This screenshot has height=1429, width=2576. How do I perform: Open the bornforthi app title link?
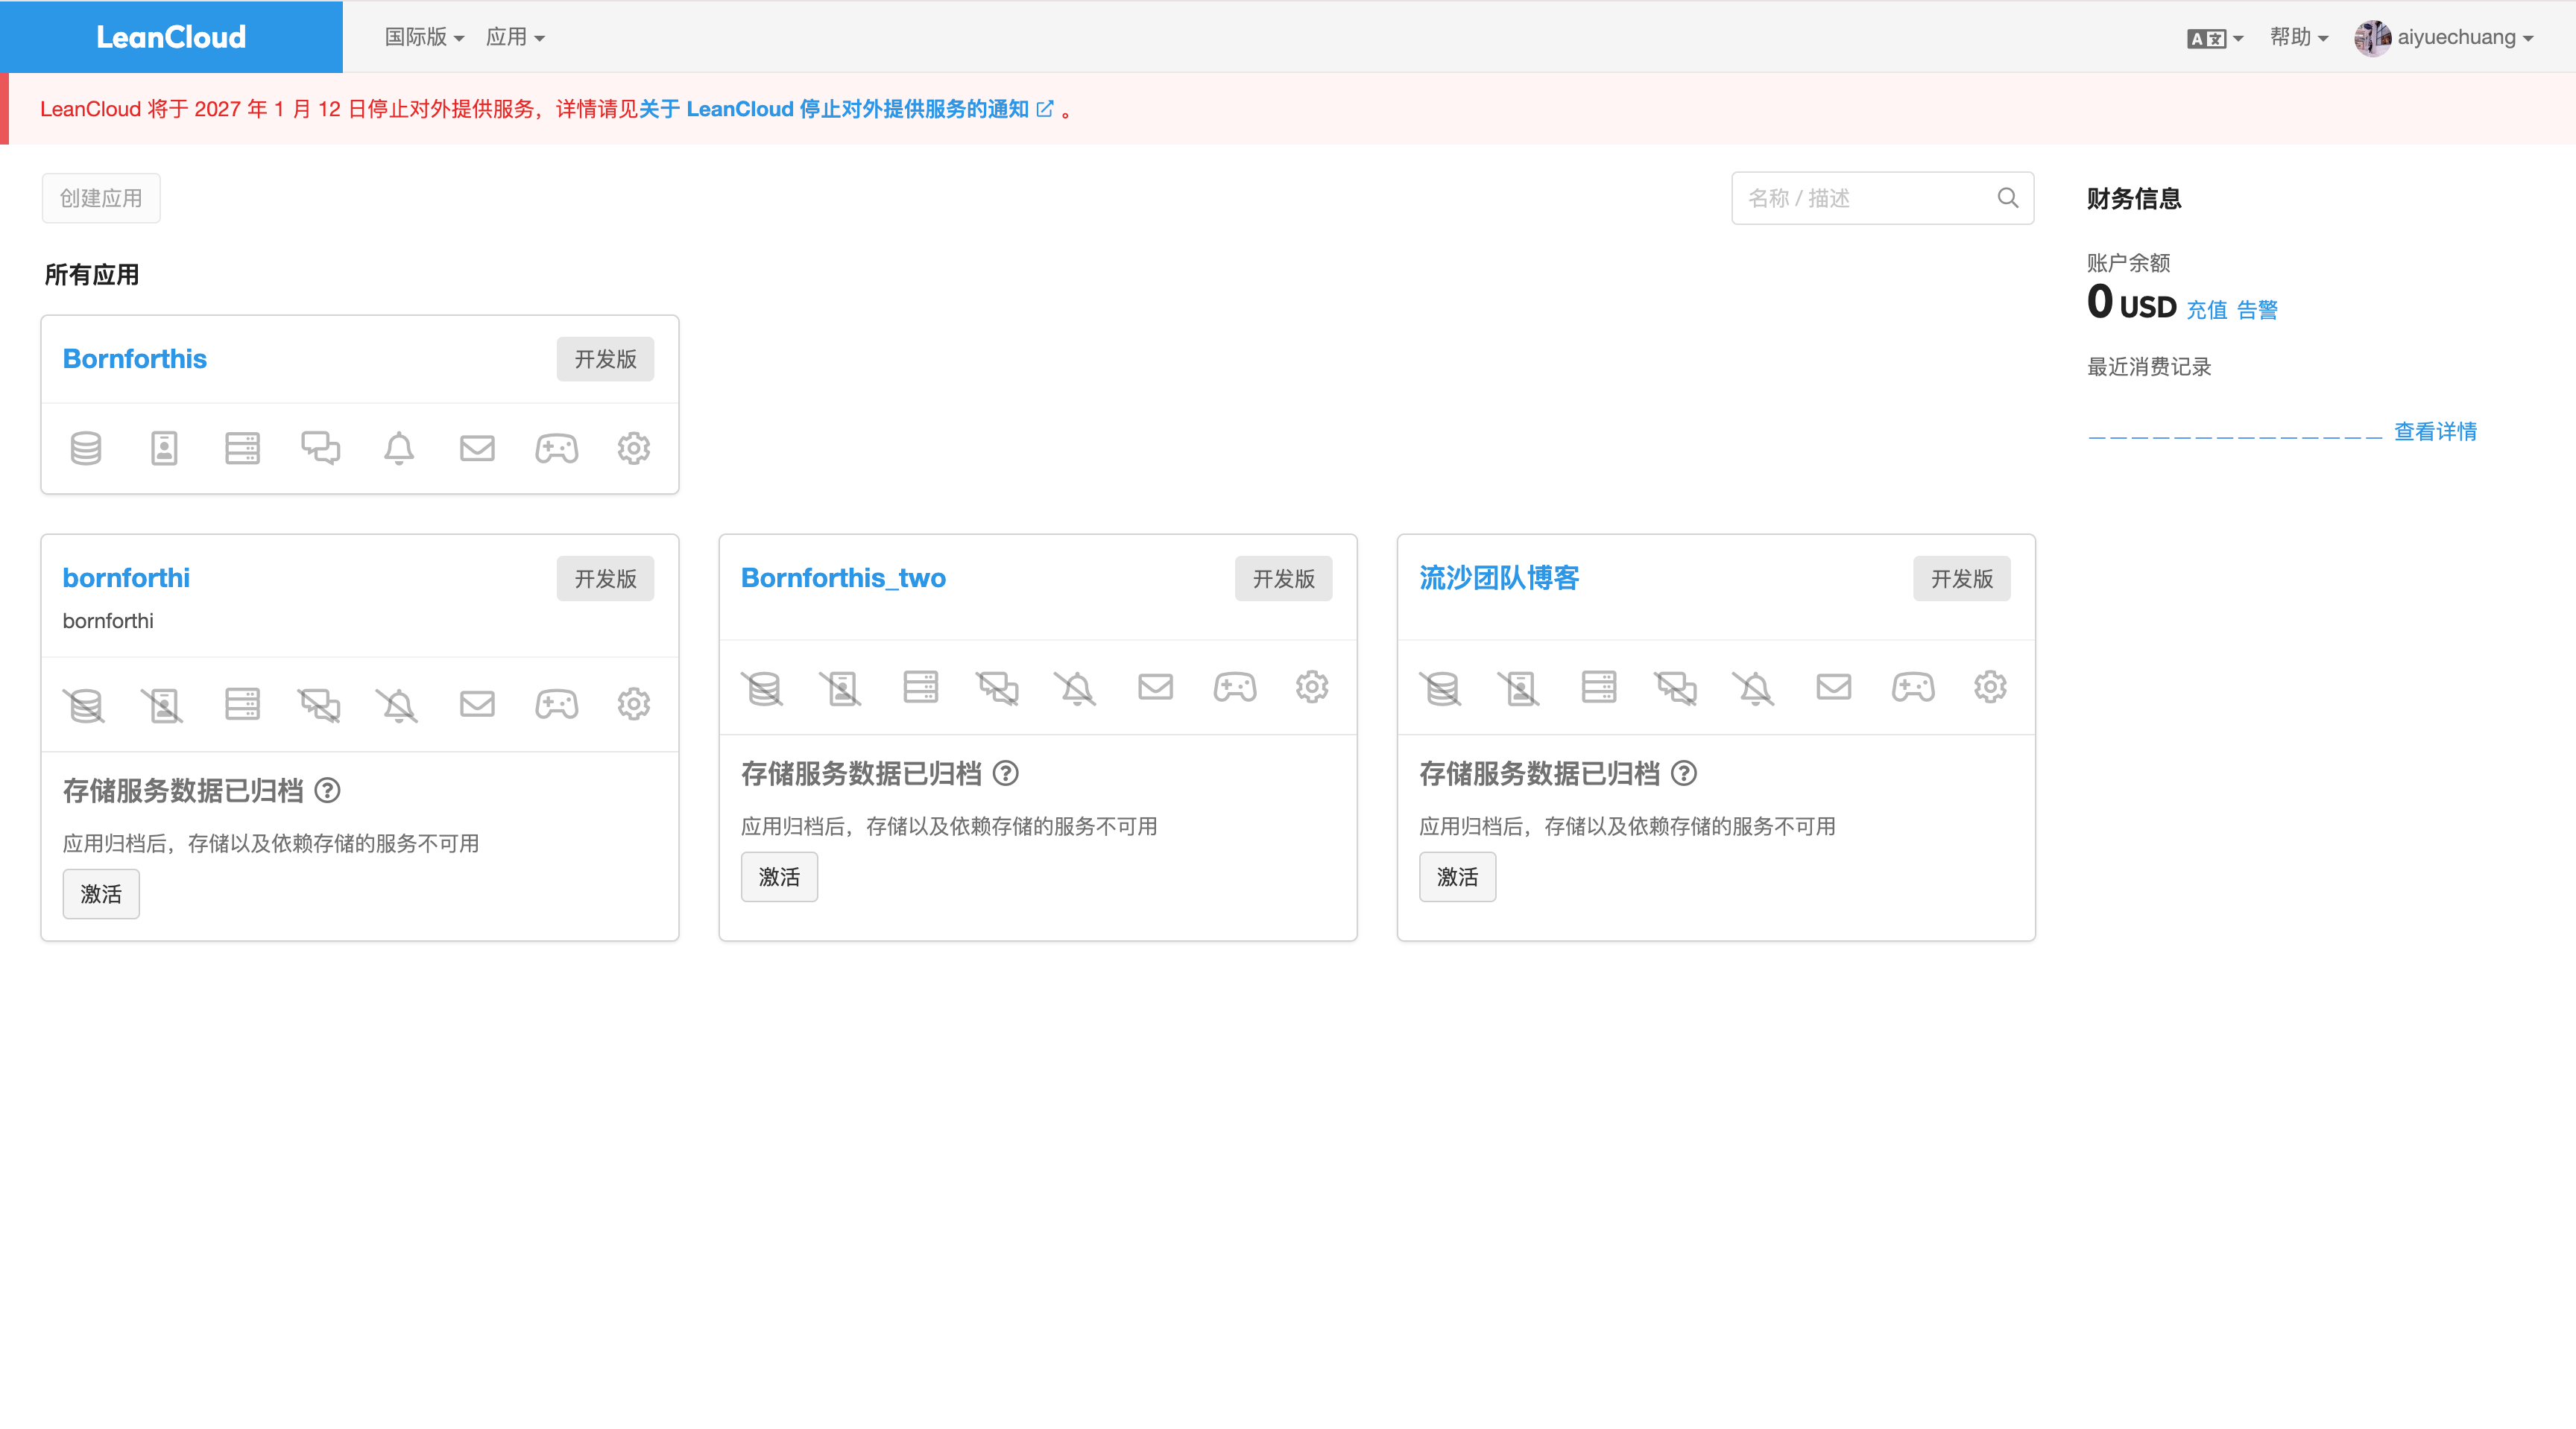click(x=126, y=577)
